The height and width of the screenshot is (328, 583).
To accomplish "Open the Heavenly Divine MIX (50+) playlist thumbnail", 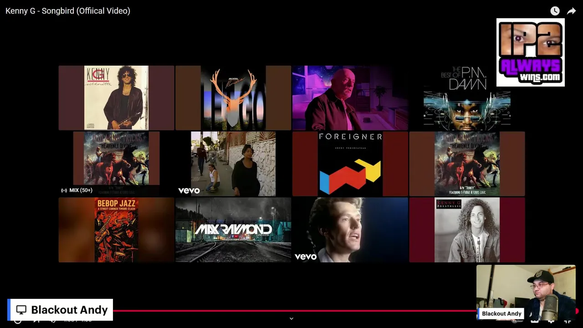I will pos(116,164).
